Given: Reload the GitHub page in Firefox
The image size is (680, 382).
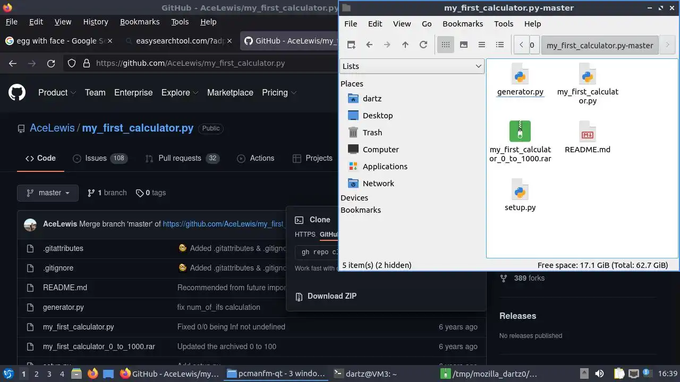Looking at the screenshot, I should 51,63.
